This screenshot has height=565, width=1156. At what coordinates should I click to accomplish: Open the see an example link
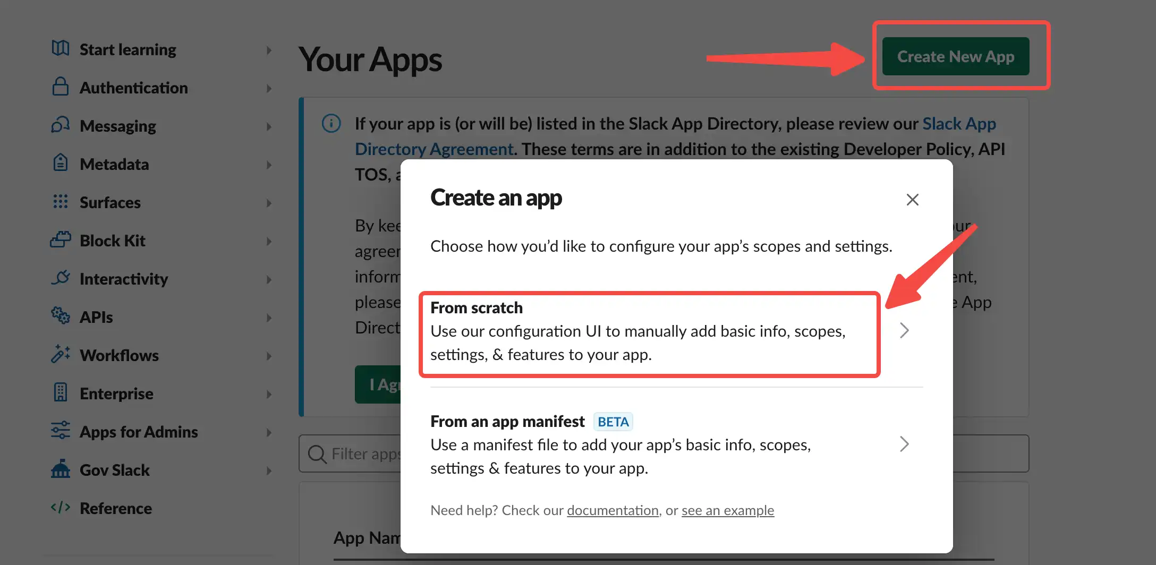pos(728,510)
